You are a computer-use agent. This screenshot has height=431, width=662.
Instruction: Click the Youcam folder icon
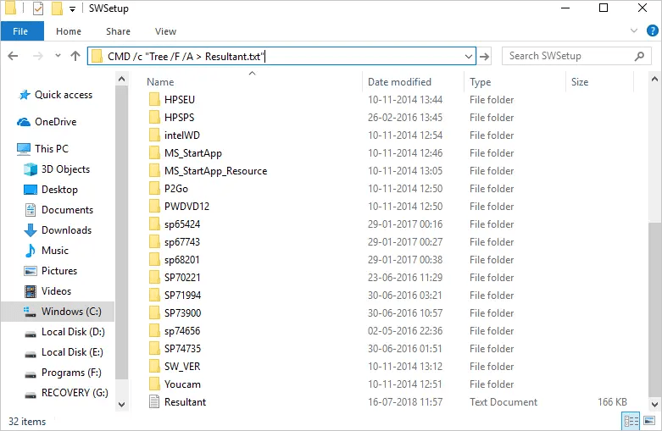coord(154,384)
